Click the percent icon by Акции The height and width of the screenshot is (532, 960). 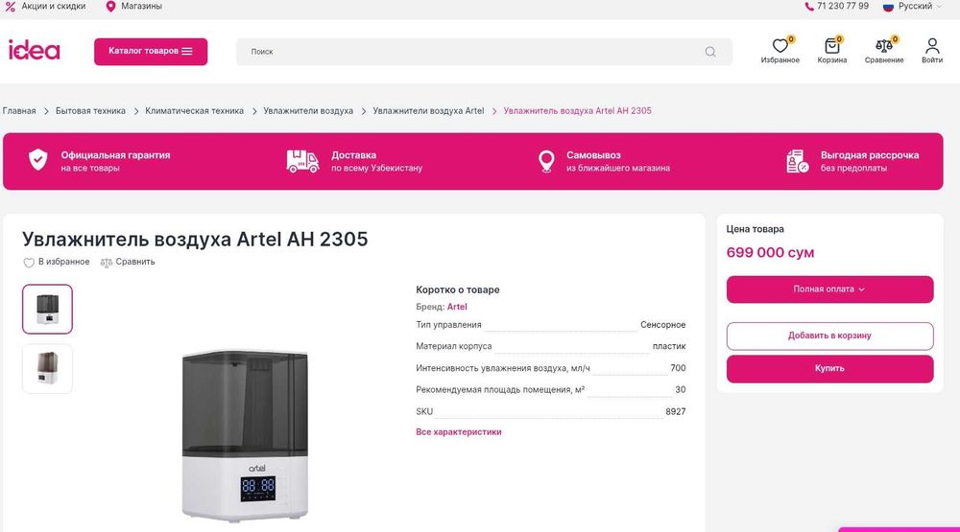click(11, 6)
